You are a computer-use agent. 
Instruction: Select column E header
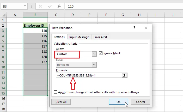pyautogui.click(x=89, y=15)
